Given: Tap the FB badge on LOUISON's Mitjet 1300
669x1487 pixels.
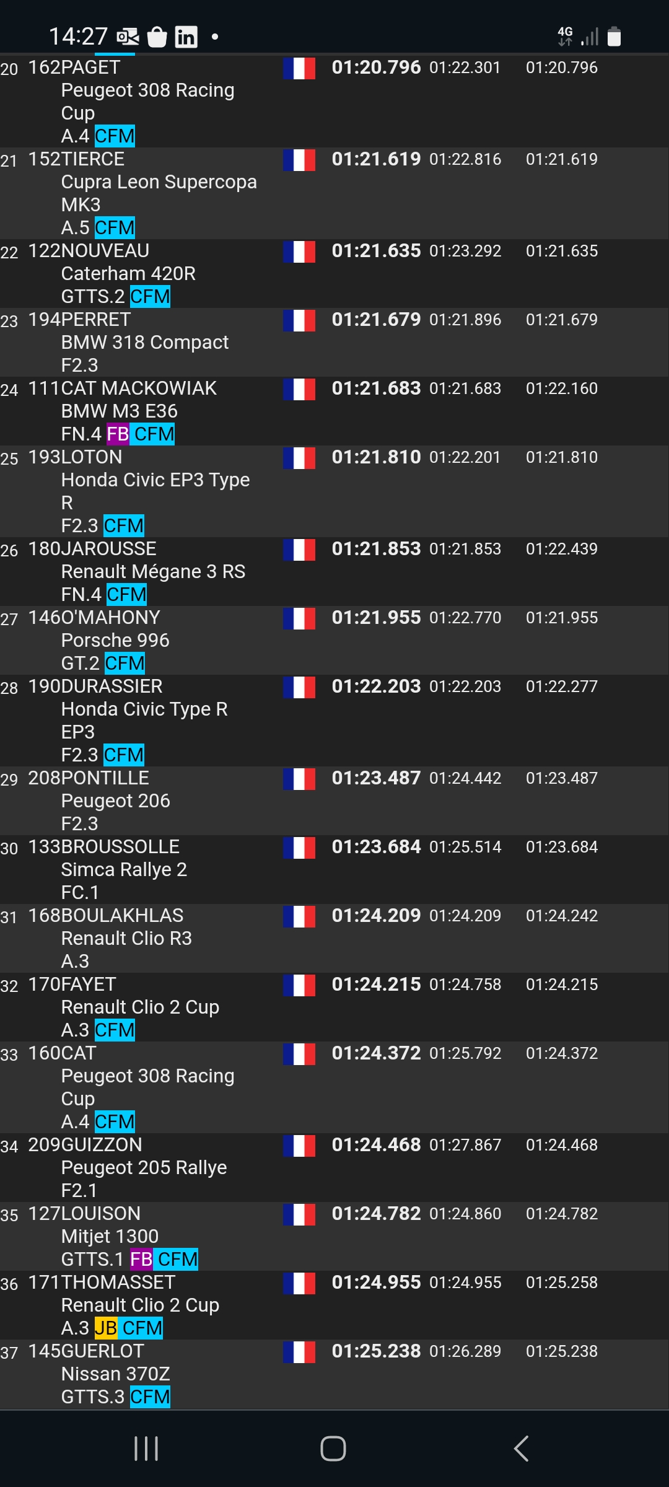Looking at the screenshot, I should tap(141, 1260).
